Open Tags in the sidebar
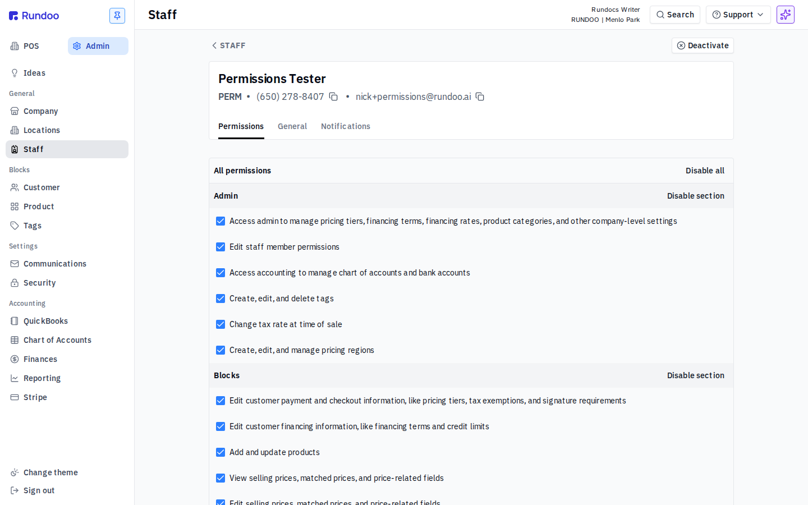Screen dimensions: 808x505 coord(67,226)
